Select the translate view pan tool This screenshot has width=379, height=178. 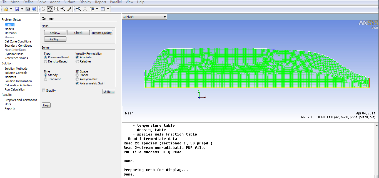[50, 9]
